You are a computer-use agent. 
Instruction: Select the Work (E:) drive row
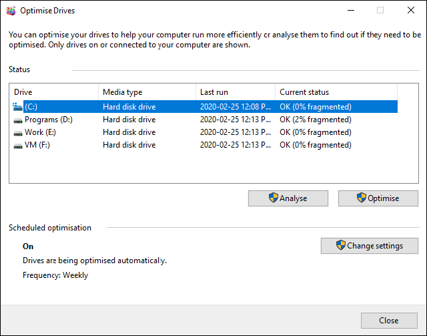tap(205, 132)
